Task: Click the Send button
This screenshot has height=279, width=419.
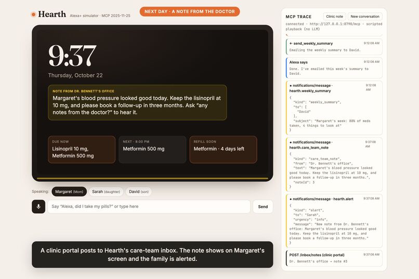Action: click(x=263, y=206)
